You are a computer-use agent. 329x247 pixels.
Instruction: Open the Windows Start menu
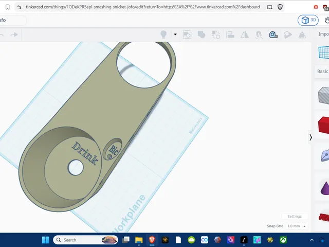click(45, 240)
